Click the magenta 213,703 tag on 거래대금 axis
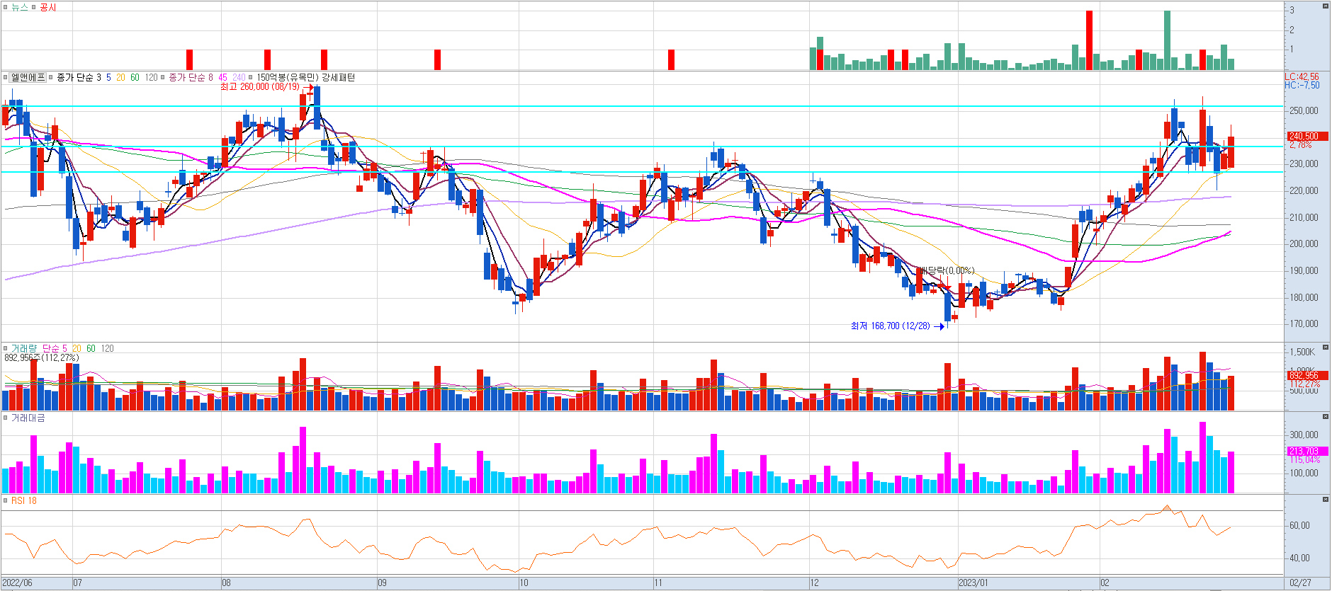The width and height of the screenshot is (1332, 591). 1307,451
